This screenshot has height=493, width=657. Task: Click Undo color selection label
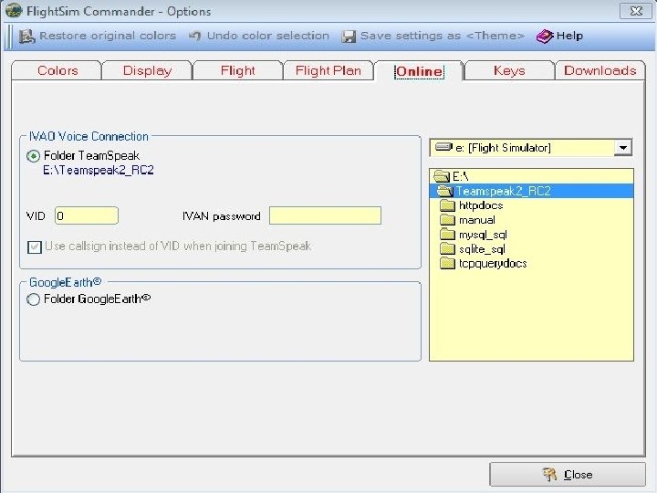[268, 36]
